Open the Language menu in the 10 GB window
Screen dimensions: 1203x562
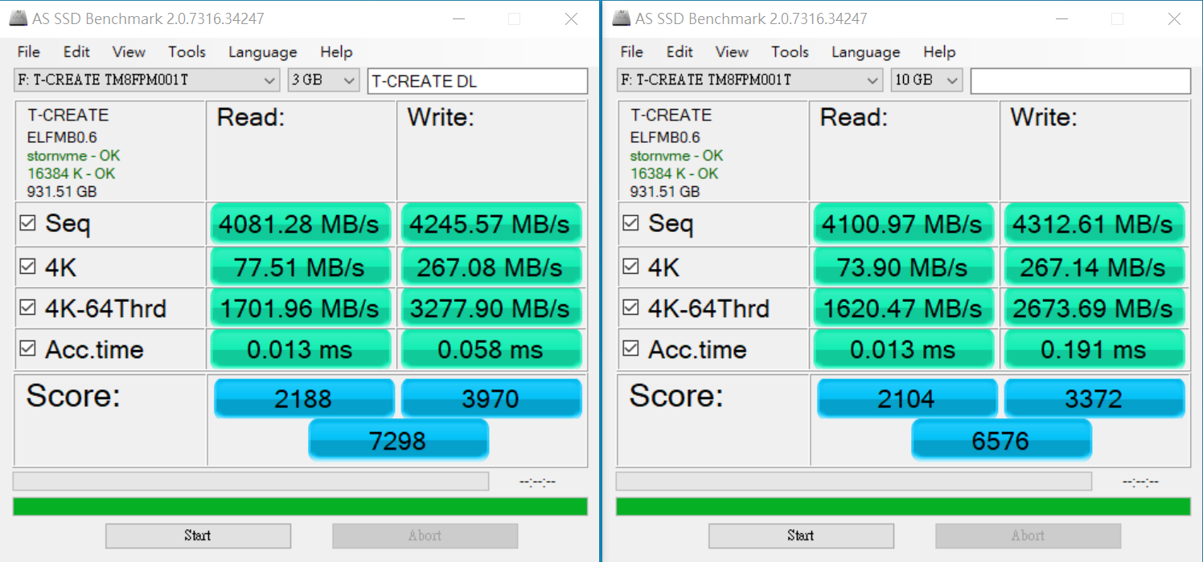click(865, 52)
